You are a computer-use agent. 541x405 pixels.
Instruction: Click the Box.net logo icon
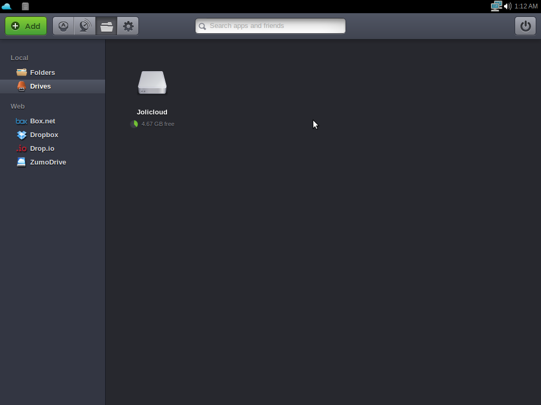click(x=21, y=121)
